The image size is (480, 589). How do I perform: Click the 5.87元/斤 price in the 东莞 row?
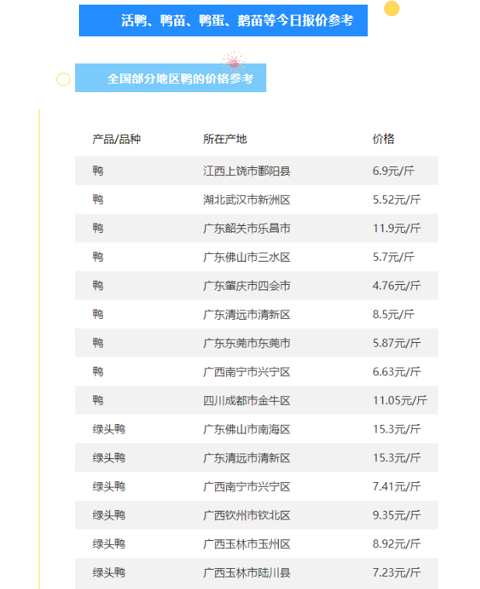click(x=396, y=343)
